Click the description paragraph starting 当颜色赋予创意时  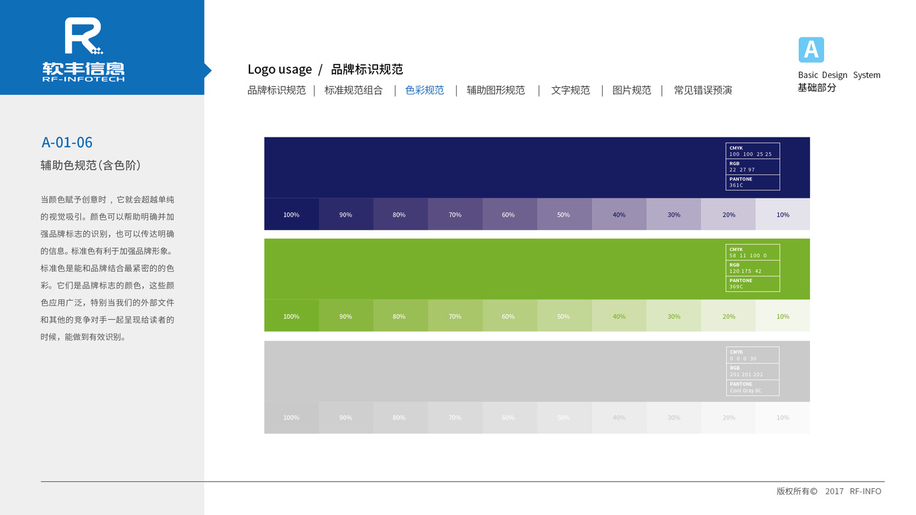tap(107, 268)
